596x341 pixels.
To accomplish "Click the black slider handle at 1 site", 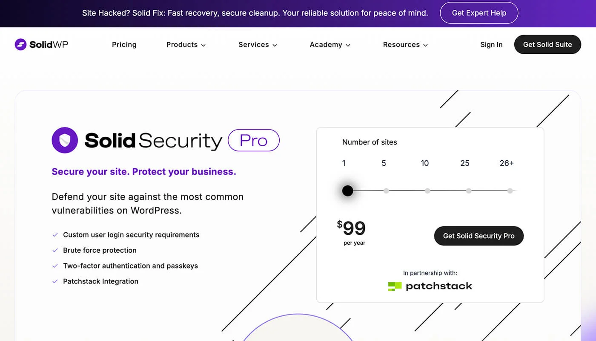I will 348,191.
